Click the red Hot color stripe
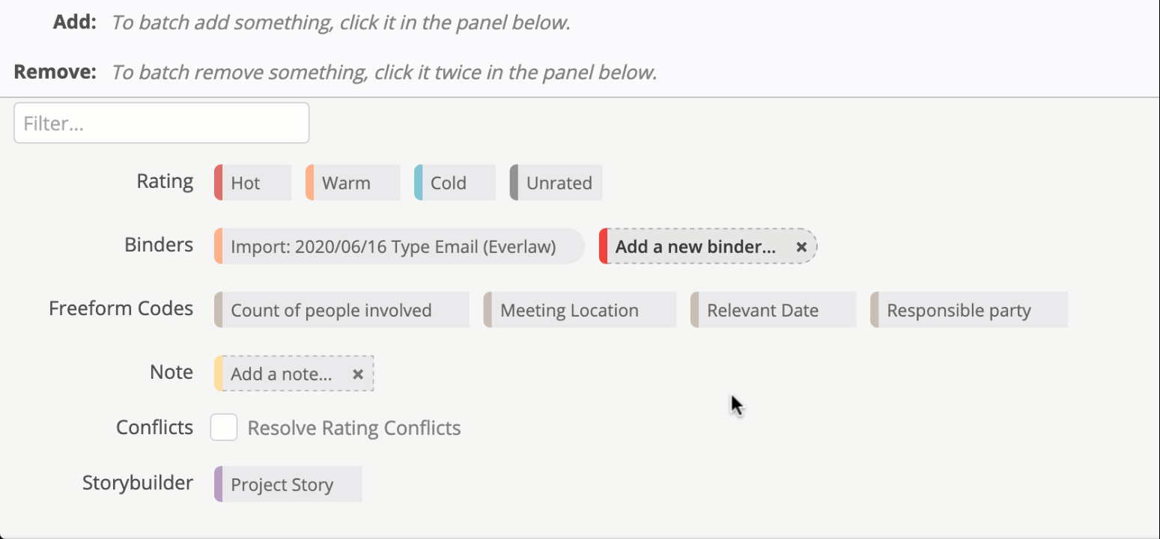This screenshot has height=539, width=1160. pyautogui.click(x=219, y=183)
